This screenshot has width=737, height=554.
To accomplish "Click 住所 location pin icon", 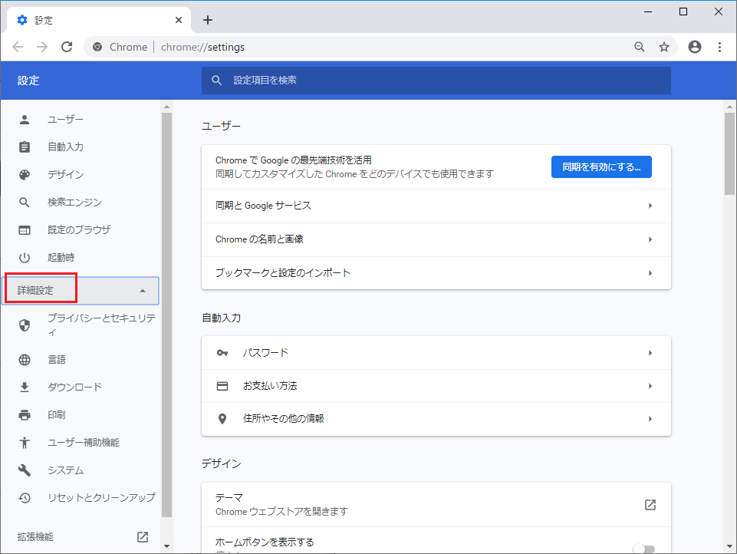I will pyautogui.click(x=222, y=418).
